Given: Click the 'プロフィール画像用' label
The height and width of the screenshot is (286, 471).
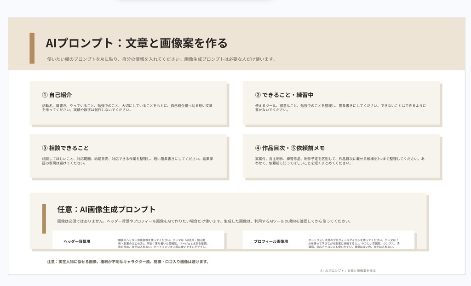Looking at the screenshot, I should click(270, 241).
